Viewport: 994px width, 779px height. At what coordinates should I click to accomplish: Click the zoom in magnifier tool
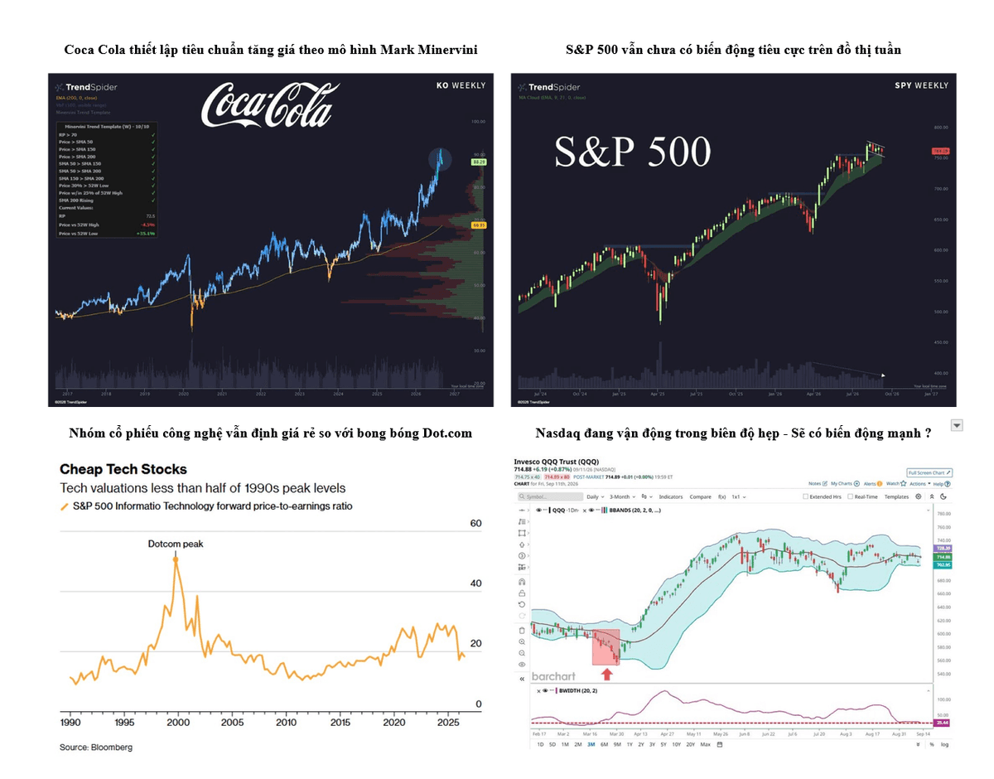pos(522,641)
